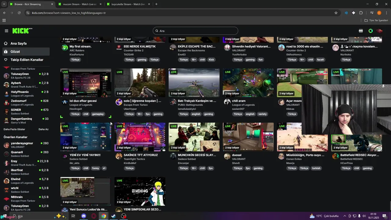Viewport: 391px width, 220px height.
Task: Open Chrome media controls icon
Action: point(372,13)
